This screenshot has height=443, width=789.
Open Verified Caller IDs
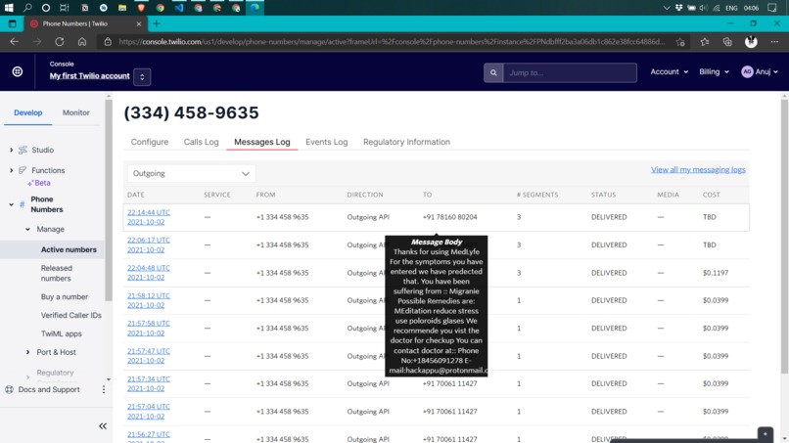(x=70, y=315)
